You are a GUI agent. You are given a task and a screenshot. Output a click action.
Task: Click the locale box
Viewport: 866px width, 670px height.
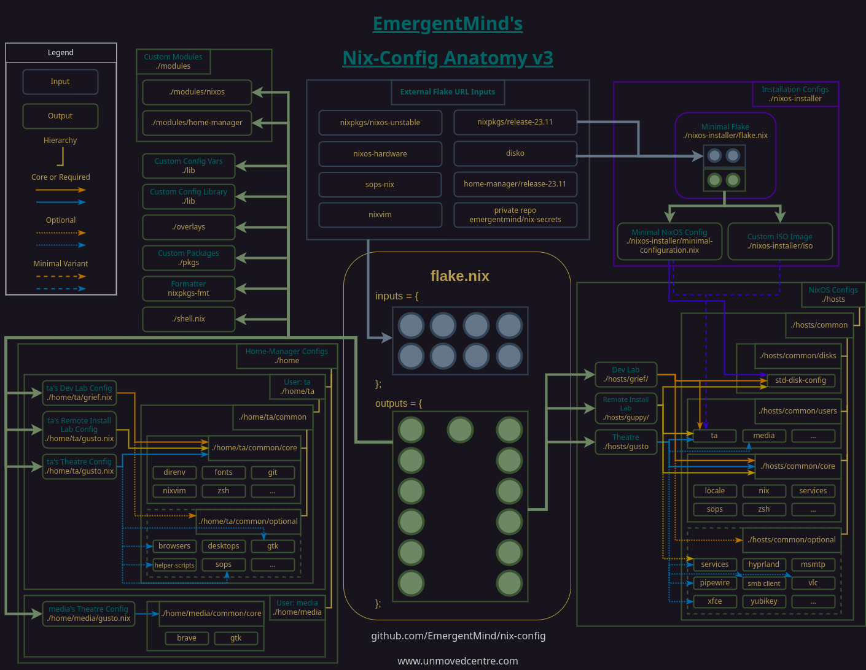[x=715, y=491]
